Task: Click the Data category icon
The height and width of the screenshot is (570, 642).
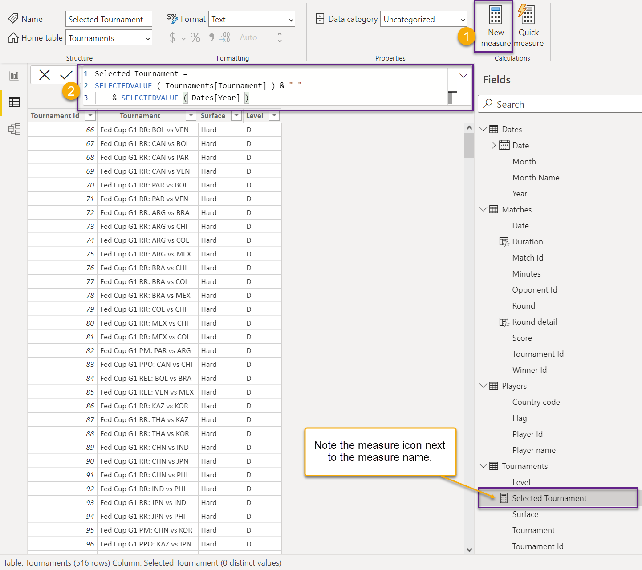Action: click(x=320, y=19)
